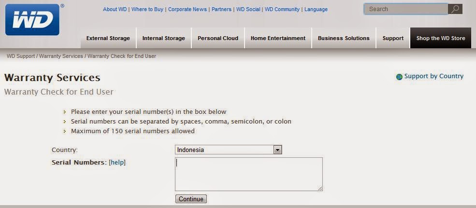Click the Continue button

point(191,199)
